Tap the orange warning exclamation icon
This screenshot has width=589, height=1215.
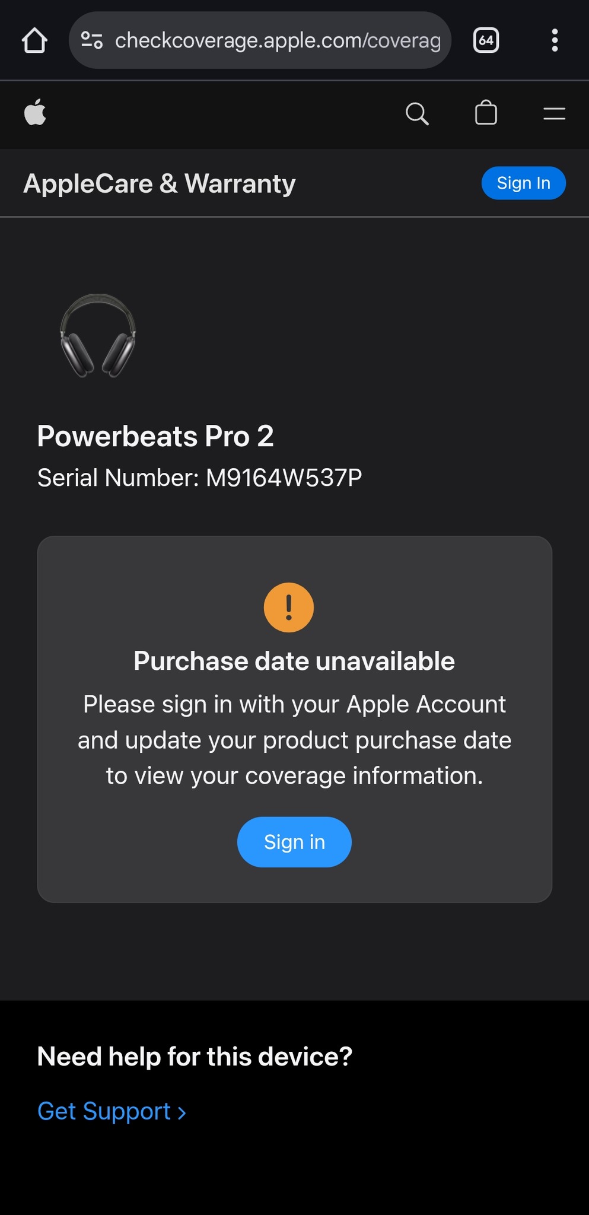289,607
